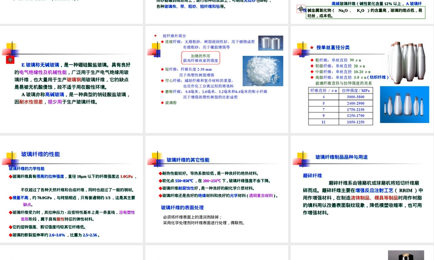This screenshot has width=434, height=260.
Task: Click the 模量不高, 约 70.0GPa bullet line
Action: (72, 198)
